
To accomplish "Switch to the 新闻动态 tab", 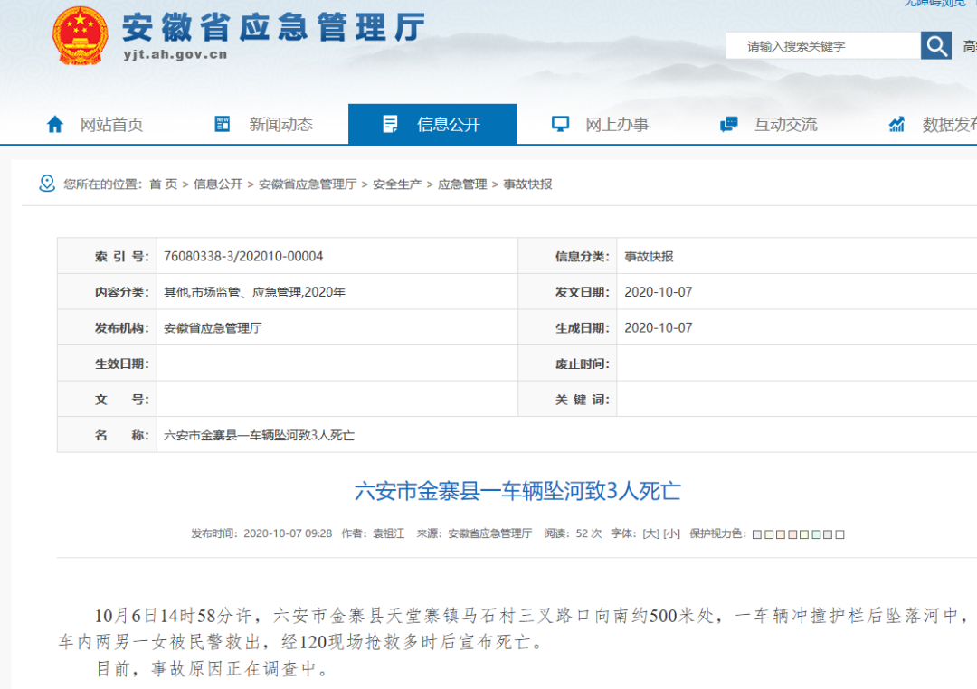I will tap(279, 124).
